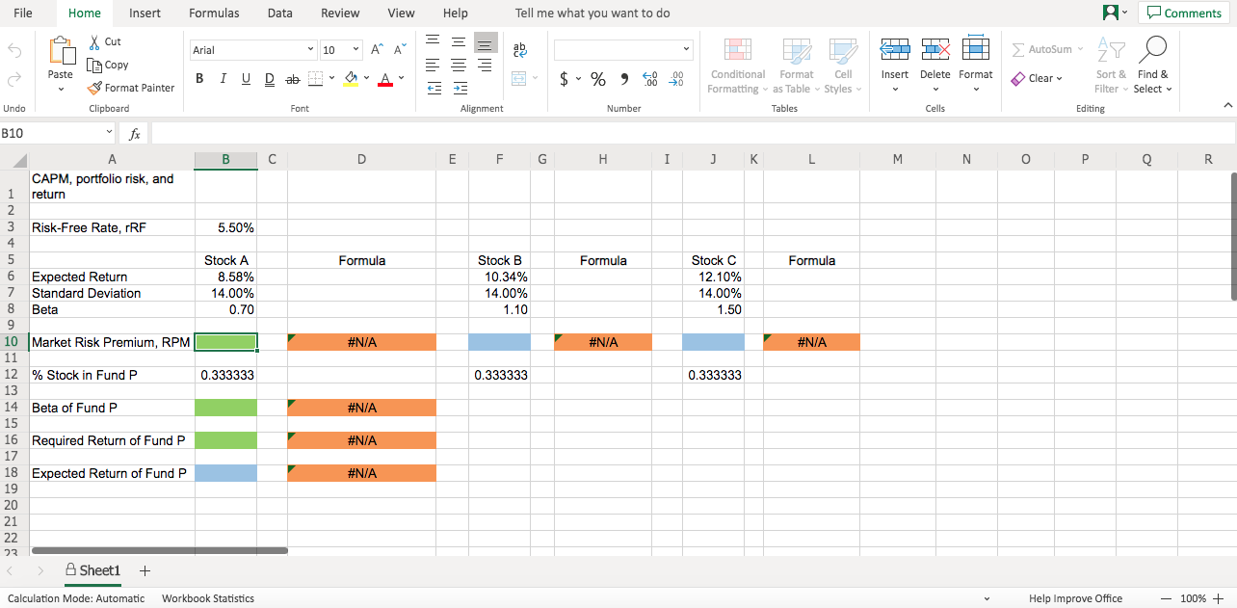Switch to the Formulas ribbon tab

pyautogui.click(x=214, y=13)
